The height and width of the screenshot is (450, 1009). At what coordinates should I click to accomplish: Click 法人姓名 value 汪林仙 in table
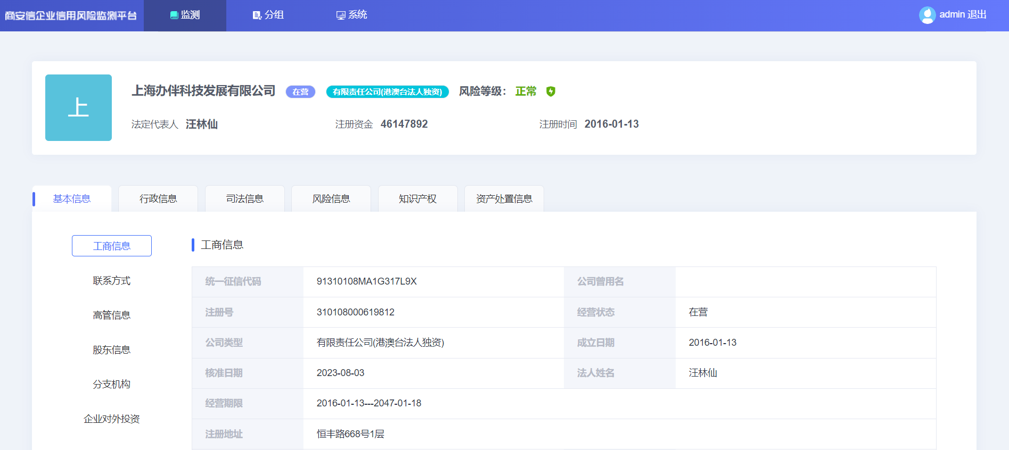click(703, 373)
